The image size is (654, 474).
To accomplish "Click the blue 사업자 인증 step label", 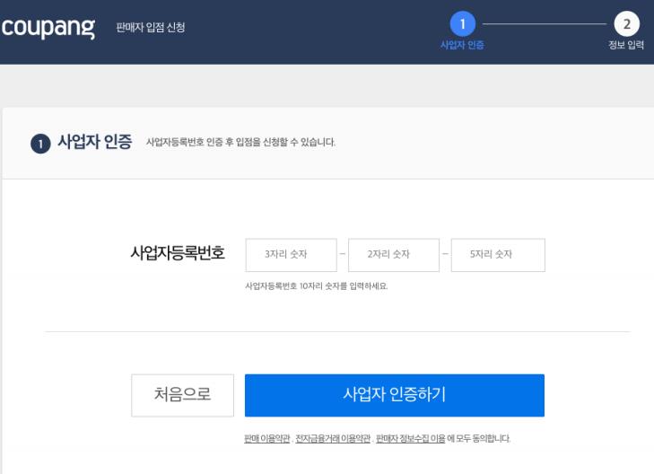I will [462, 45].
